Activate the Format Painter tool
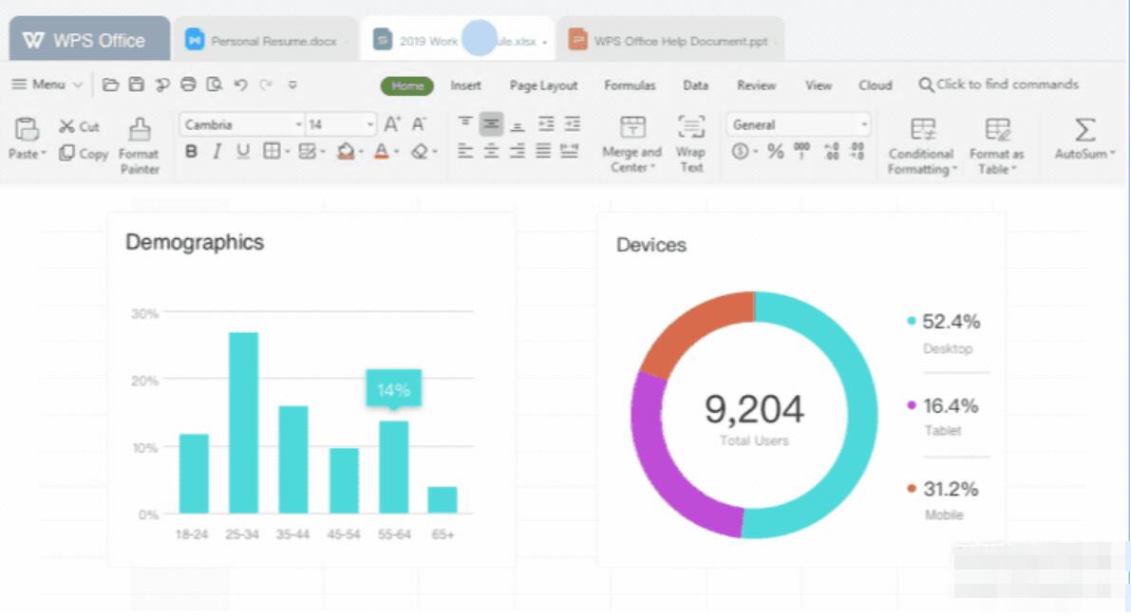 [x=140, y=146]
